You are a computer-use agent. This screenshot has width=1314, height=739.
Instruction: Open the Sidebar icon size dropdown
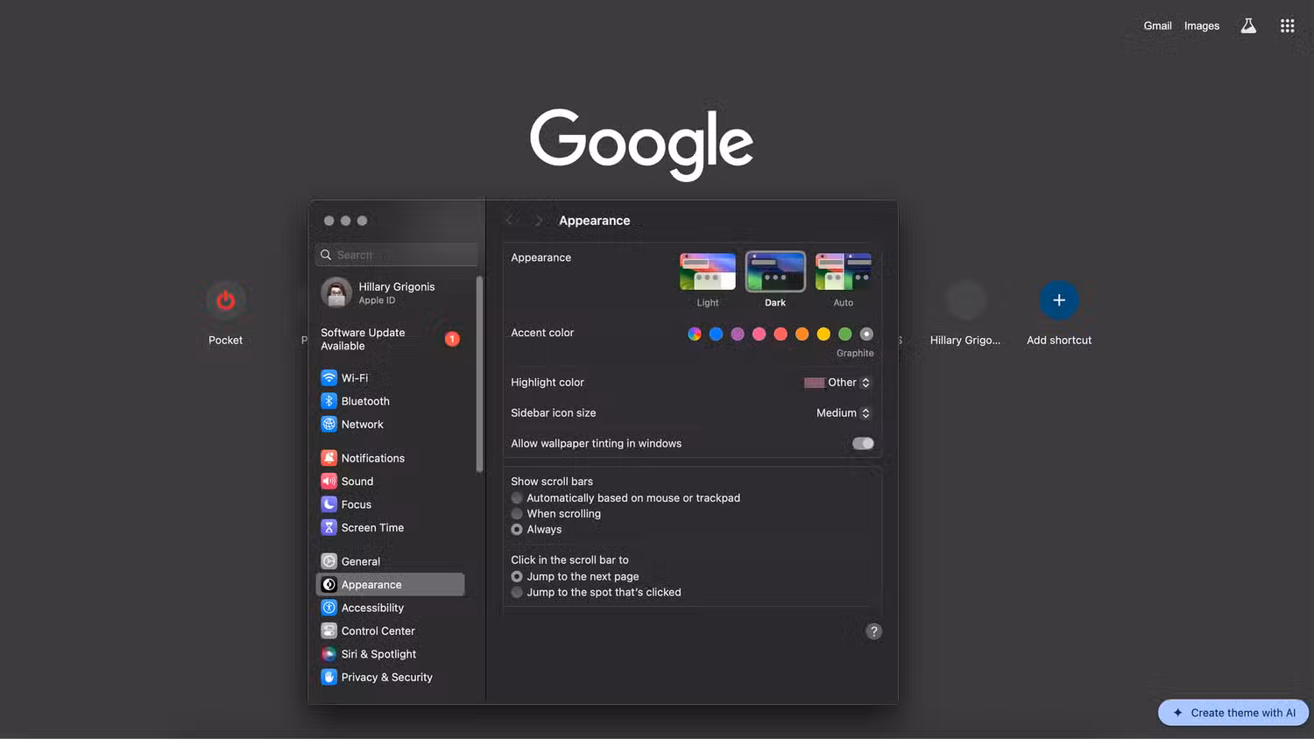click(843, 413)
